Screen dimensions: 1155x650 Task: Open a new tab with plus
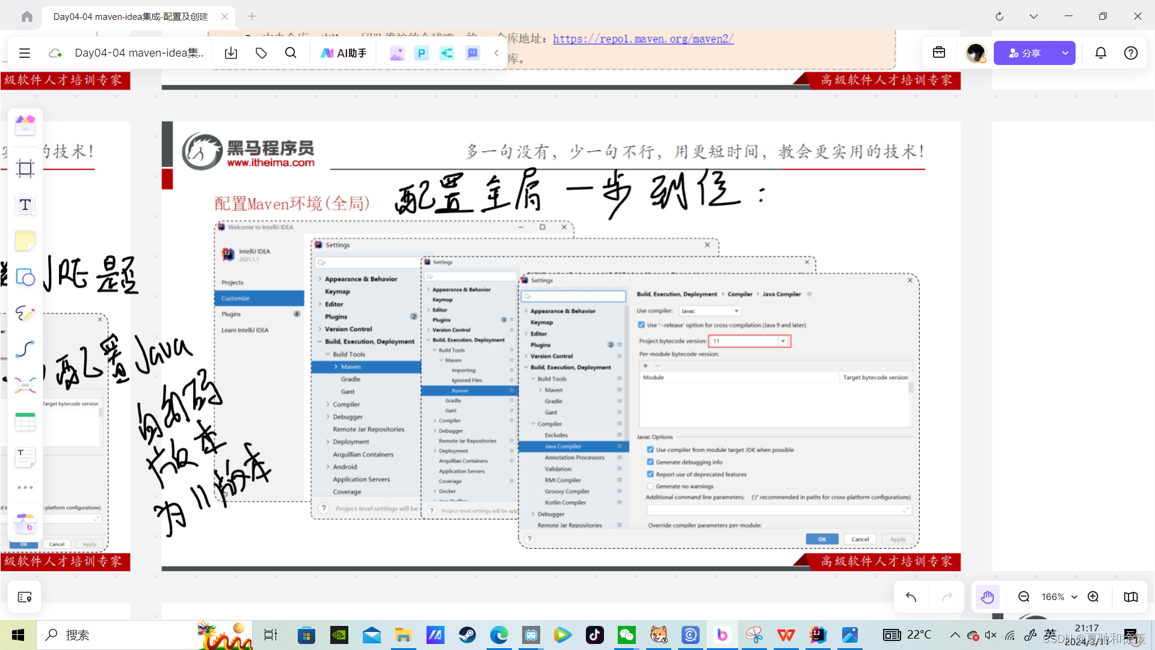252,16
